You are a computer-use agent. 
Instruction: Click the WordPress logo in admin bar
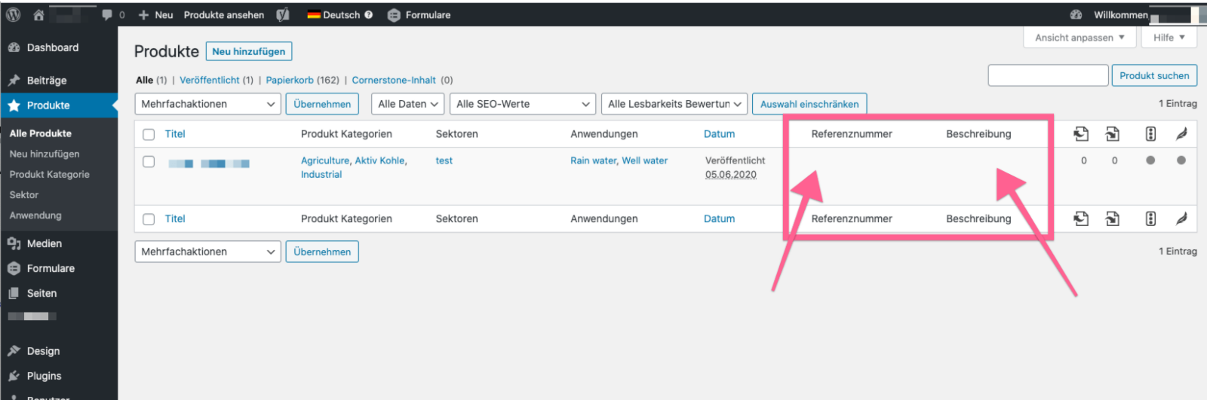click(13, 14)
